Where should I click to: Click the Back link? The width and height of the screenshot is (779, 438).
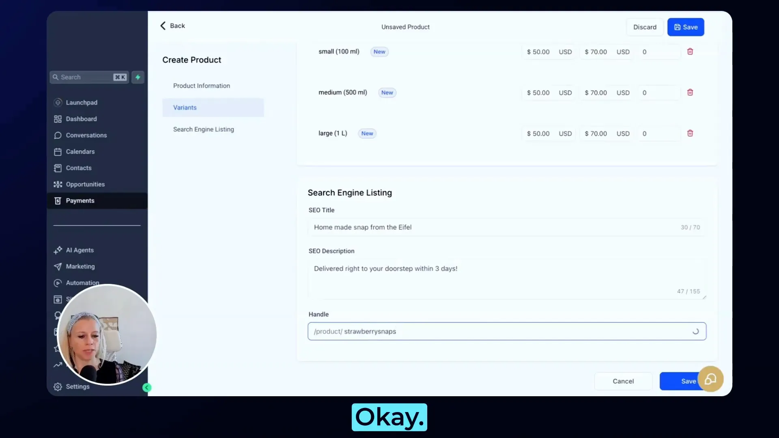[173, 26]
